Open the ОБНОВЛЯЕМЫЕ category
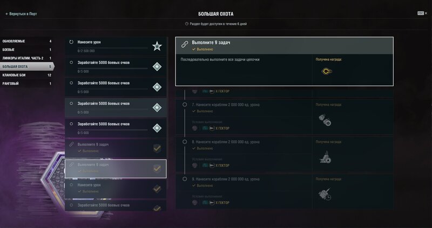This screenshot has width=432, height=228. click(x=26, y=42)
